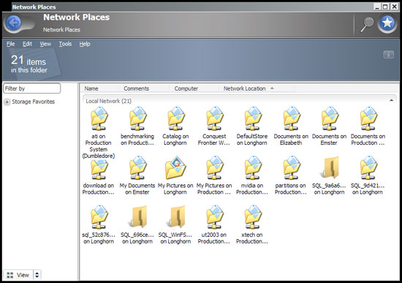Open the Tools menu
Screen dimensions: 402x283
coord(65,44)
